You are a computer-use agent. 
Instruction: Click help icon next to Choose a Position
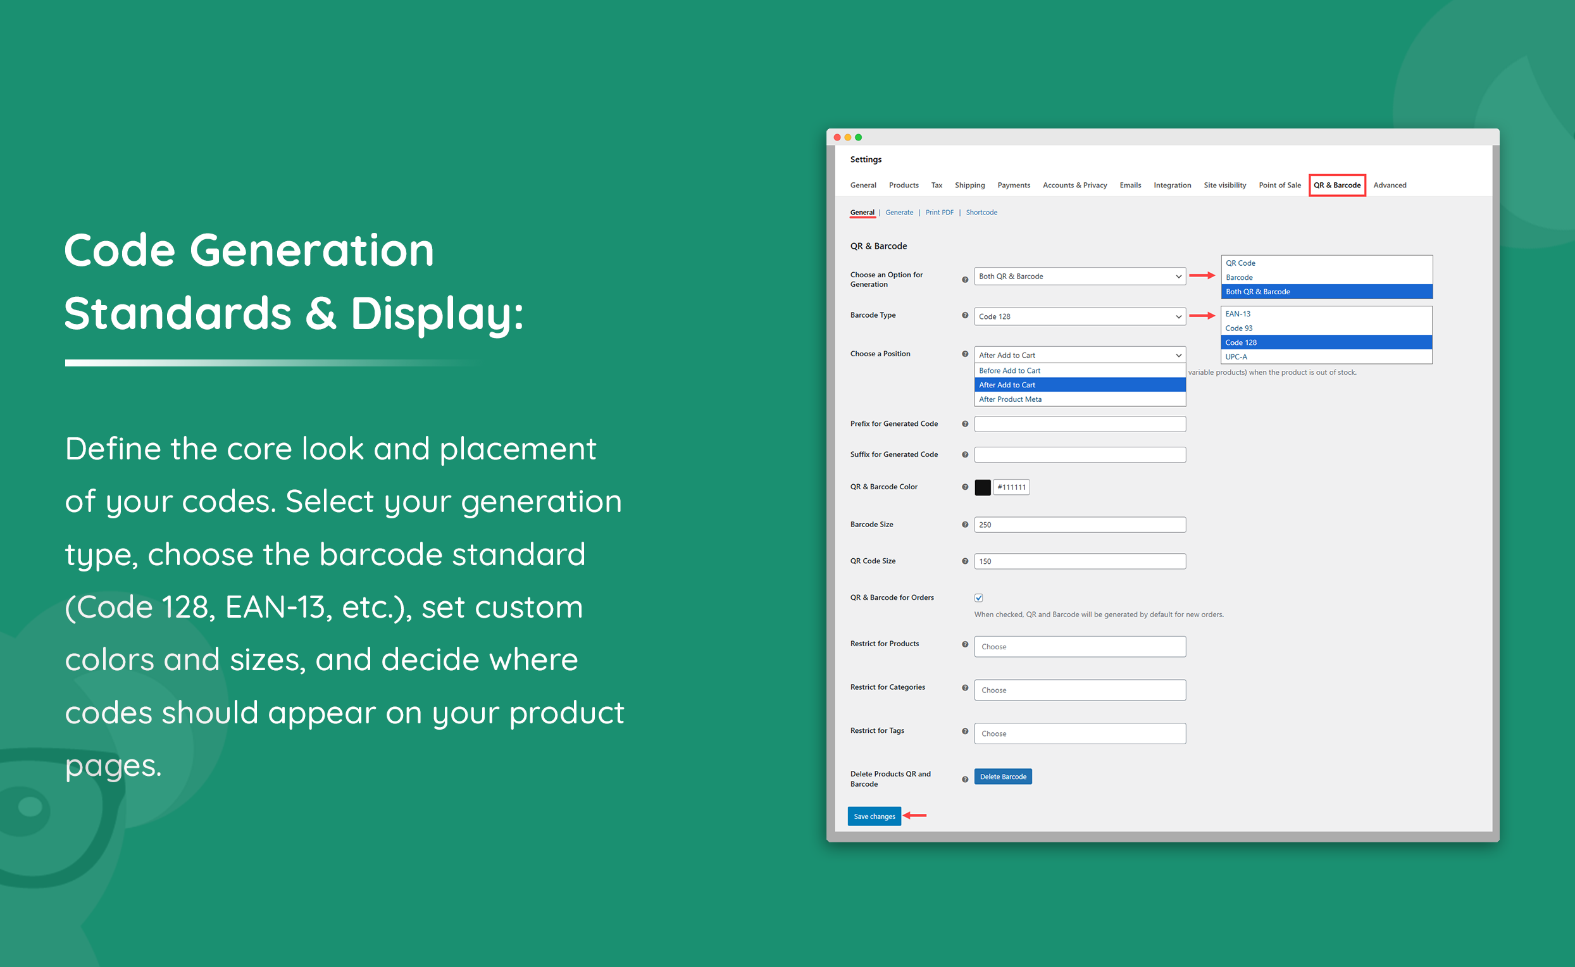point(964,354)
